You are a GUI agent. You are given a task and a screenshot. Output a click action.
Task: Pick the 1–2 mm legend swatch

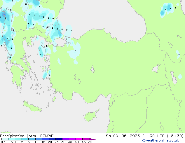click(18, 139)
